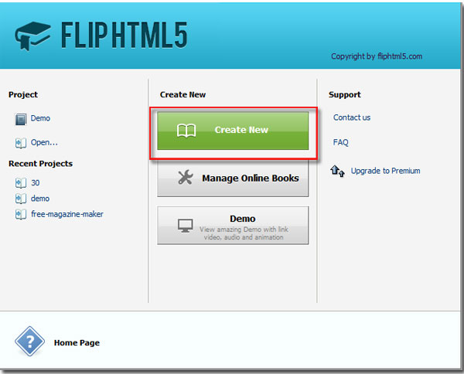Click the icon next to recent project 30
Image resolution: width=464 pixels, height=374 pixels.
pos(21,183)
